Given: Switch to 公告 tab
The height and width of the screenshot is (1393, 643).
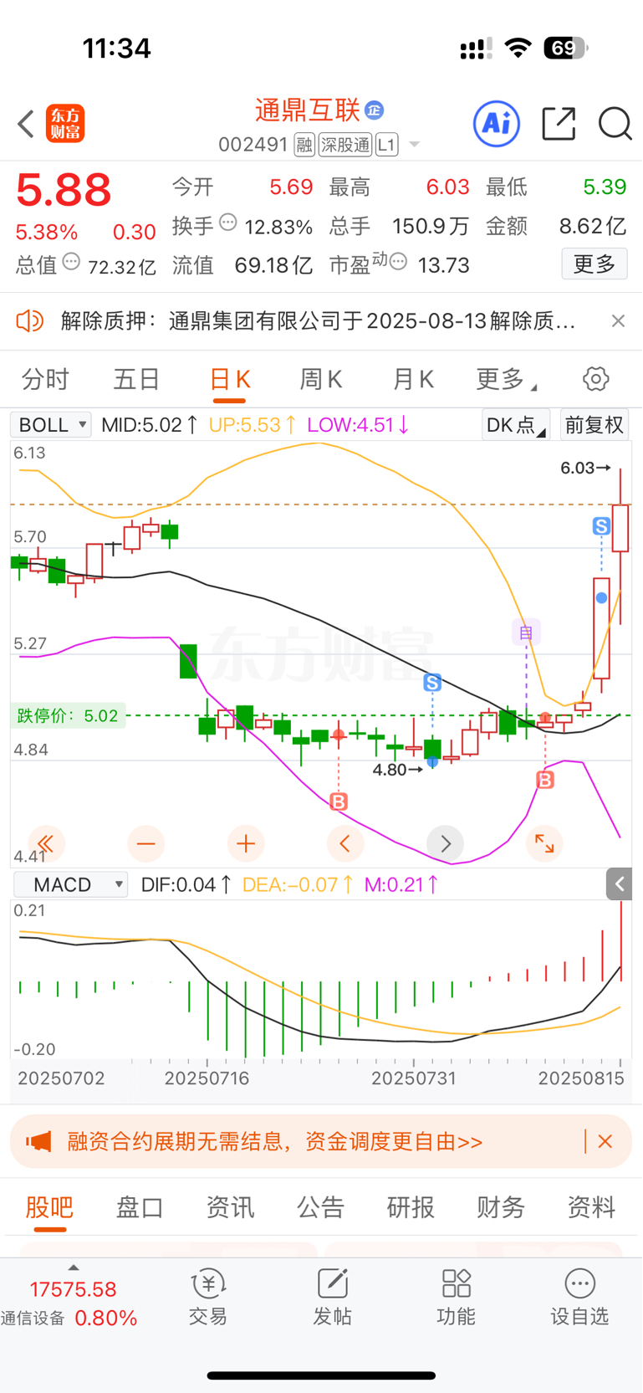Looking at the screenshot, I should point(320,1207).
